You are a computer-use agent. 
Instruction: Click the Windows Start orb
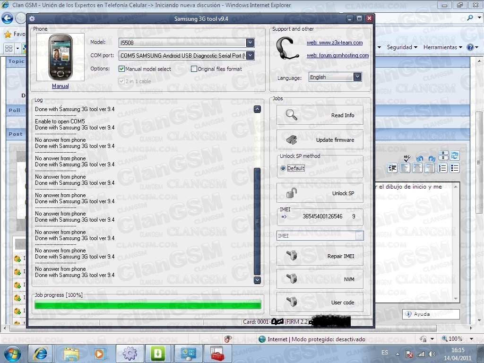(x=13, y=354)
